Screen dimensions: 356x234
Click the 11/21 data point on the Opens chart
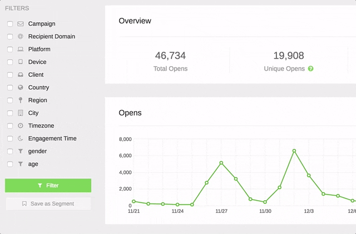(x=133, y=201)
